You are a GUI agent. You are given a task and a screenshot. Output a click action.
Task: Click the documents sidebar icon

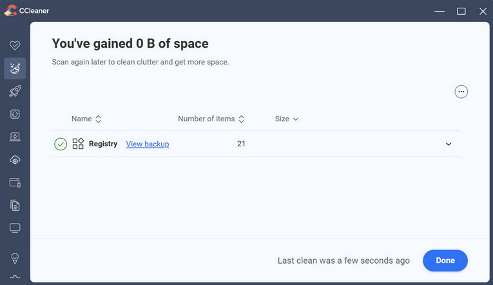(15, 205)
